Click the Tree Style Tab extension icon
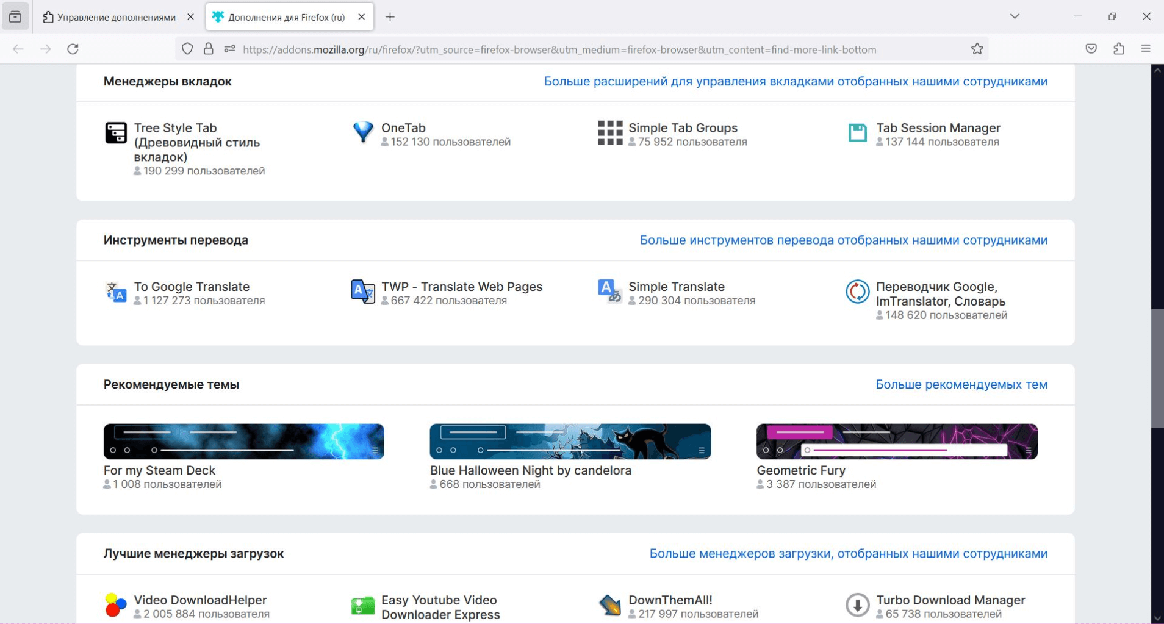 (116, 133)
